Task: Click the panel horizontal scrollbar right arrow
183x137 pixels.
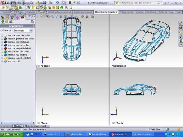Action: tap(33, 123)
